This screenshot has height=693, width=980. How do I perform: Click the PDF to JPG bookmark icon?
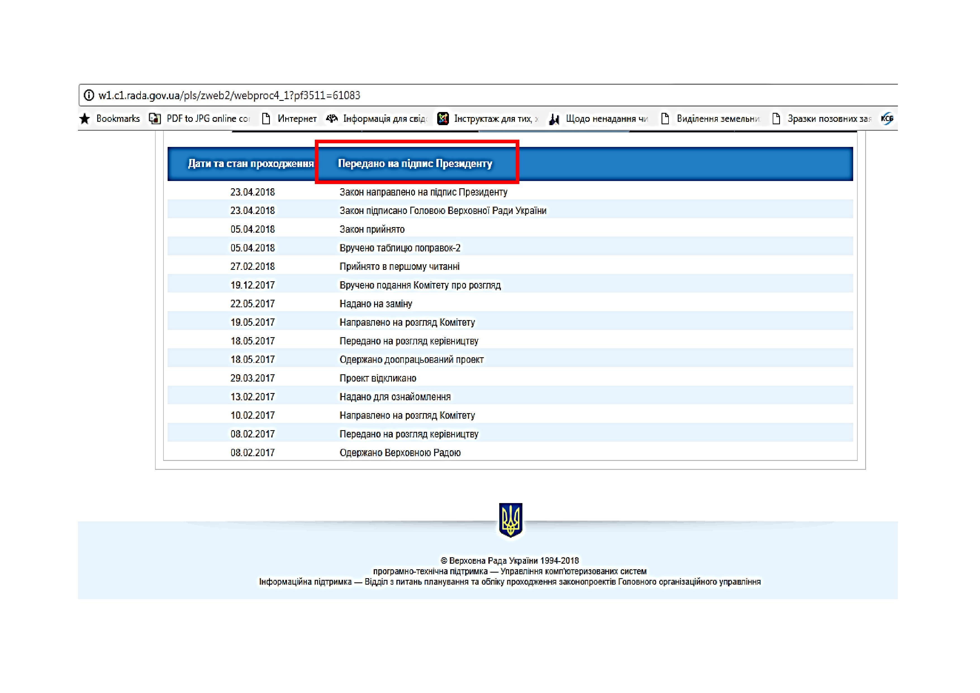coord(154,119)
